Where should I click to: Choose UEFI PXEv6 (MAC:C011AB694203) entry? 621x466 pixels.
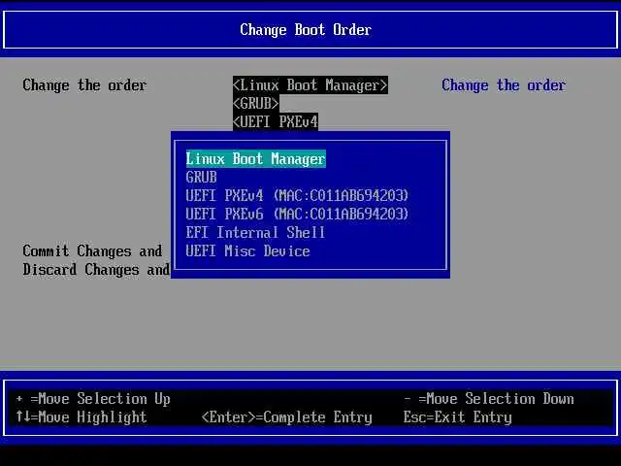point(297,214)
